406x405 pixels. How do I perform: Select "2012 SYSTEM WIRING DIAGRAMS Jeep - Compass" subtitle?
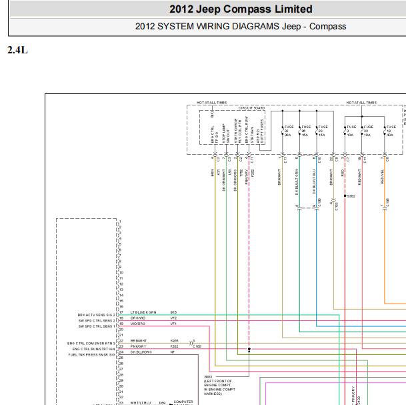[241, 27]
